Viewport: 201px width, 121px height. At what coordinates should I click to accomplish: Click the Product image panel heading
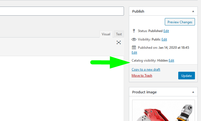pos(144,92)
